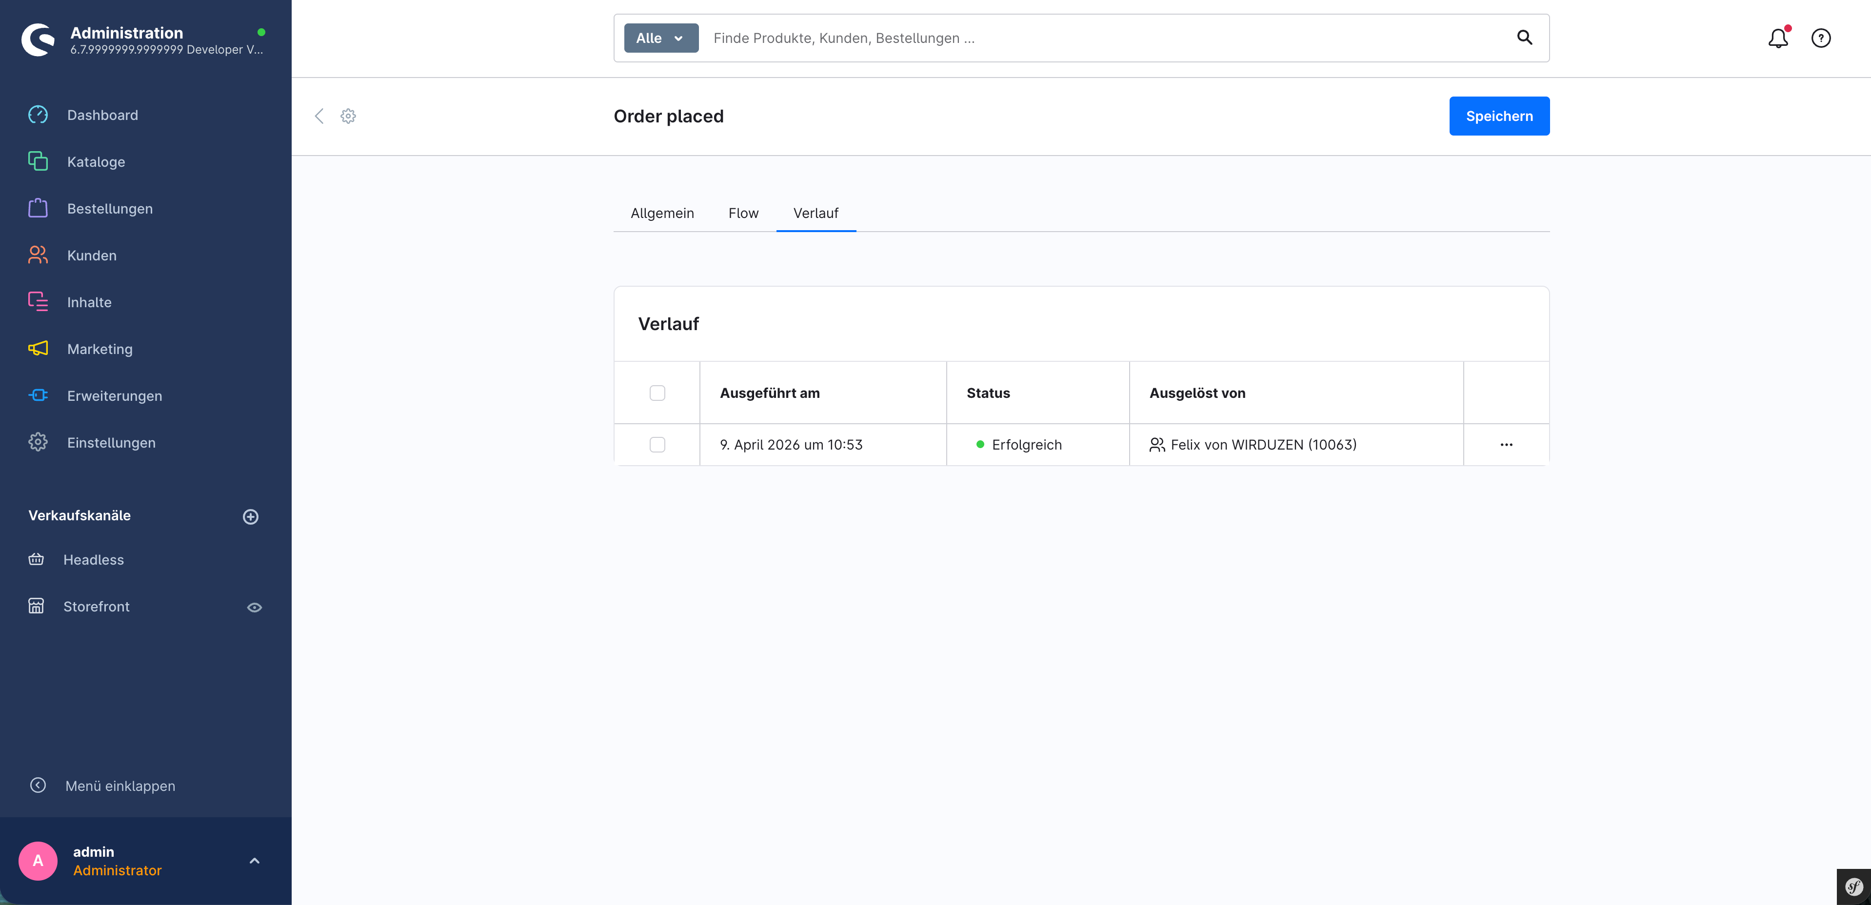Image resolution: width=1871 pixels, height=905 pixels.
Task: Click the Shopware logo icon
Action: [x=38, y=39]
